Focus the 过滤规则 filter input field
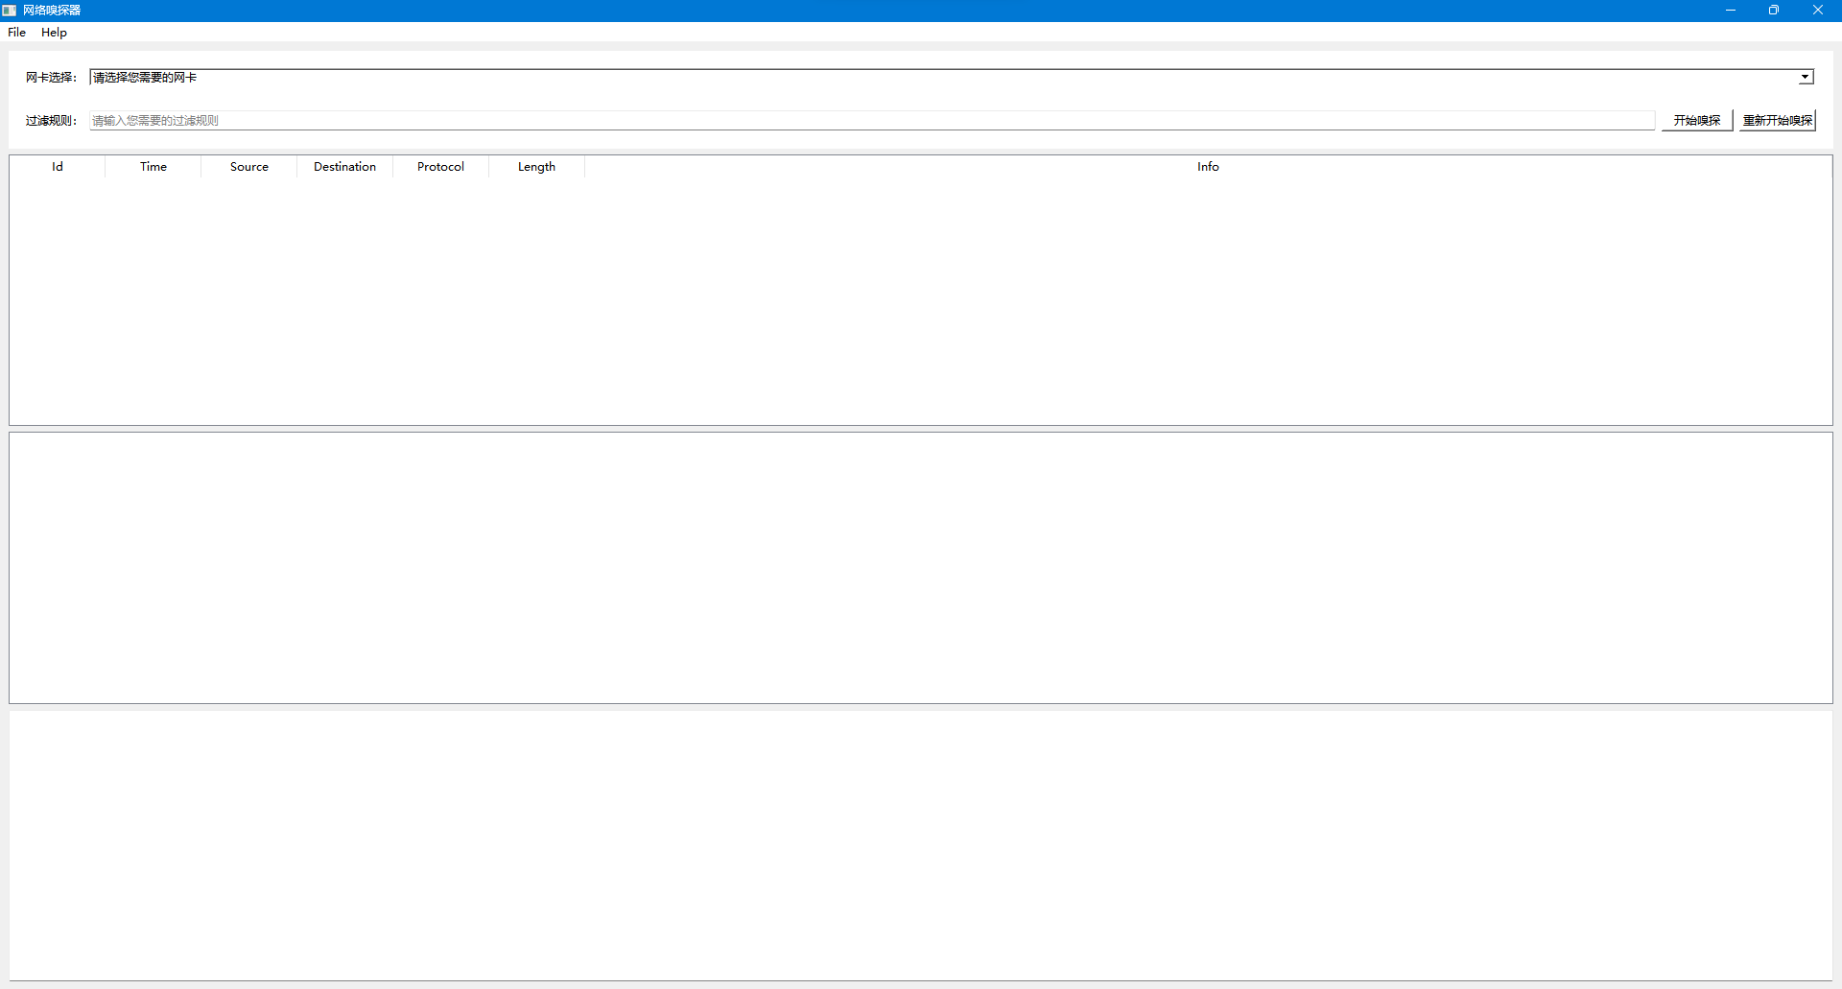The width and height of the screenshot is (1842, 989). click(872, 121)
